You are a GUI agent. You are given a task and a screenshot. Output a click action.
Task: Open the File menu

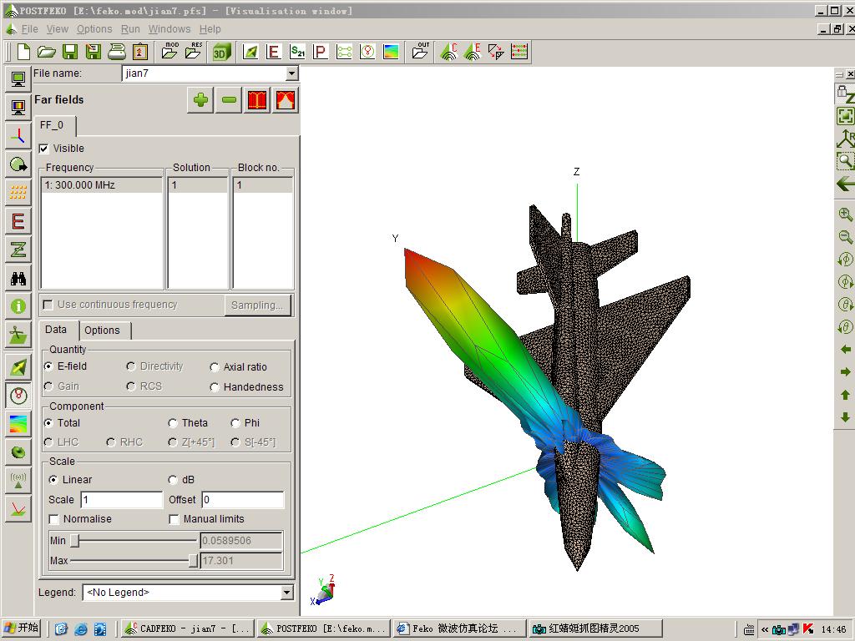click(29, 29)
